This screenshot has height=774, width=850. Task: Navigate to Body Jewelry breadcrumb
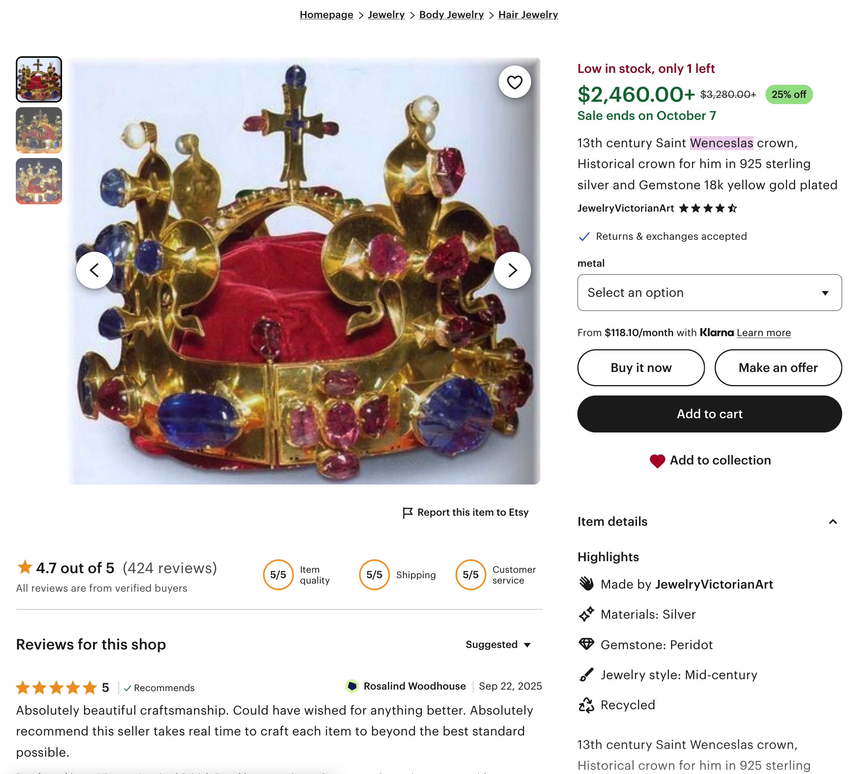point(451,15)
